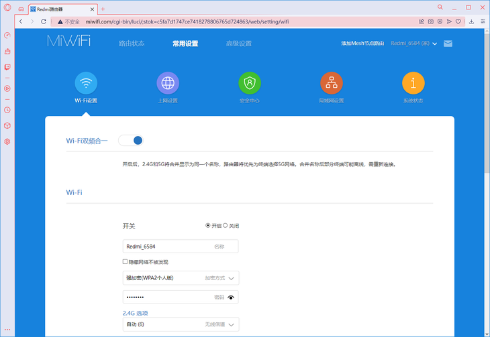Click the MiWiFi logo
This screenshot has height=337, width=490.
tap(69, 42)
